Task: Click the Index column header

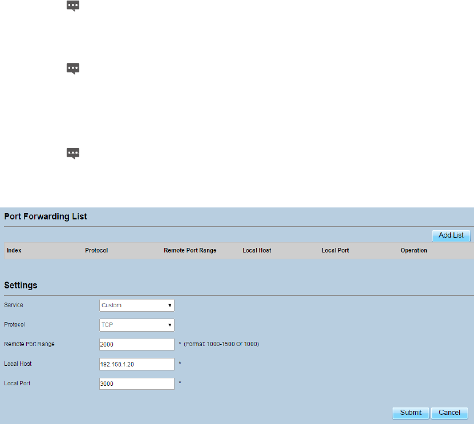Action: (14, 250)
